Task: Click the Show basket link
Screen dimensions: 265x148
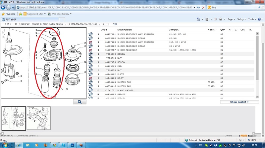Action: pos(239,102)
